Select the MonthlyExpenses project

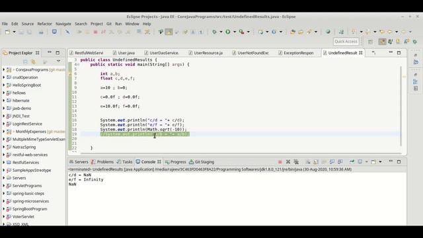pos(31,132)
